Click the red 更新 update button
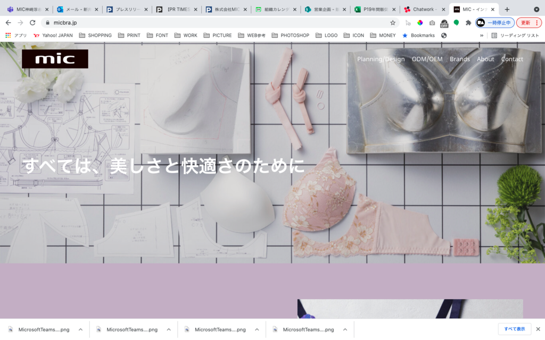The width and height of the screenshot is (545, 340). [525, 22]
